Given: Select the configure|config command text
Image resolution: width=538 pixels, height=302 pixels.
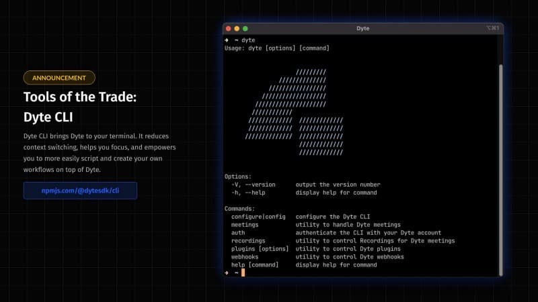Looking at the screenshot, I should [258, 217].
